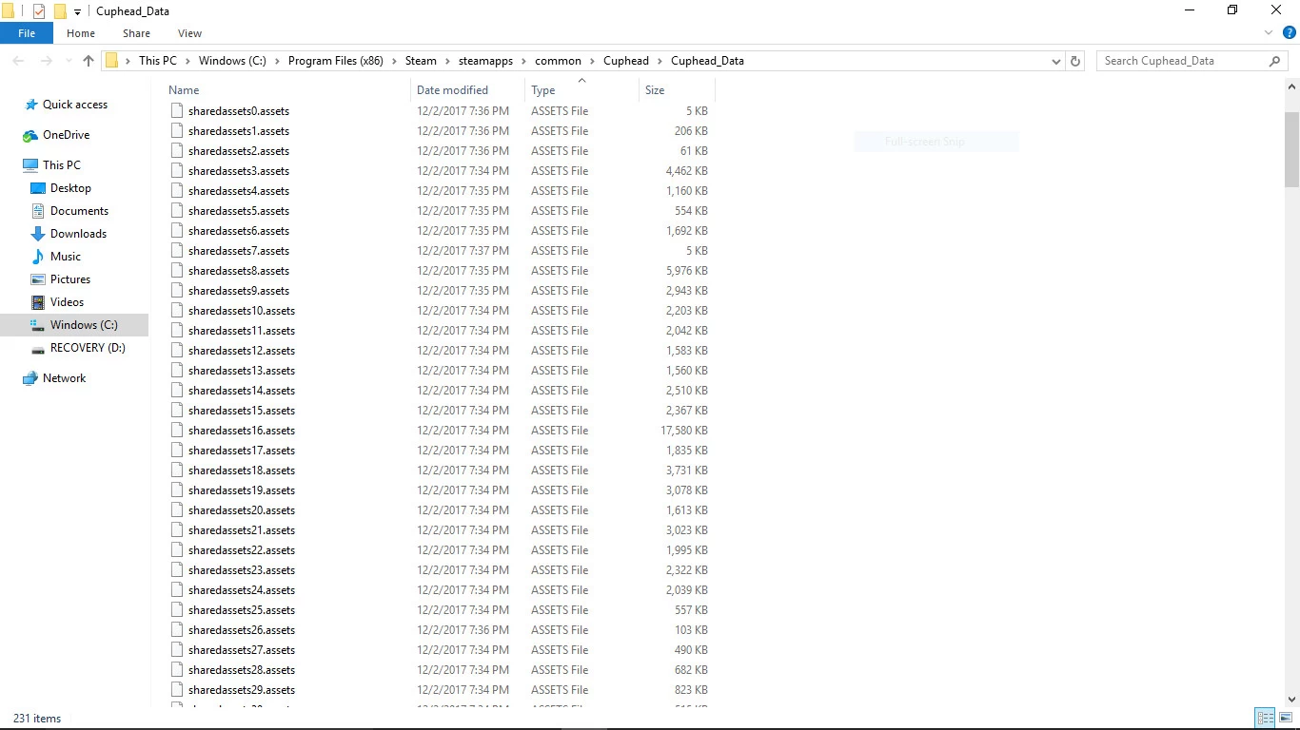Select This PC in the address path
Viewport: 1300px width, 730px height.
[158, 61]
